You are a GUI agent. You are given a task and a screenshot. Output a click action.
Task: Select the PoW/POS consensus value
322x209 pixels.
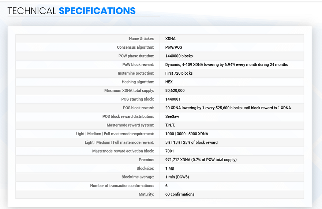[173, 47]
